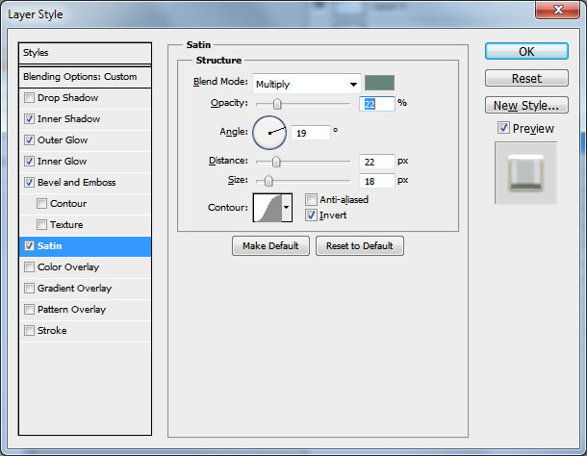Enable the Drop Shadow checkbox
Screen dimensions: 587x456
pos(29,98)
